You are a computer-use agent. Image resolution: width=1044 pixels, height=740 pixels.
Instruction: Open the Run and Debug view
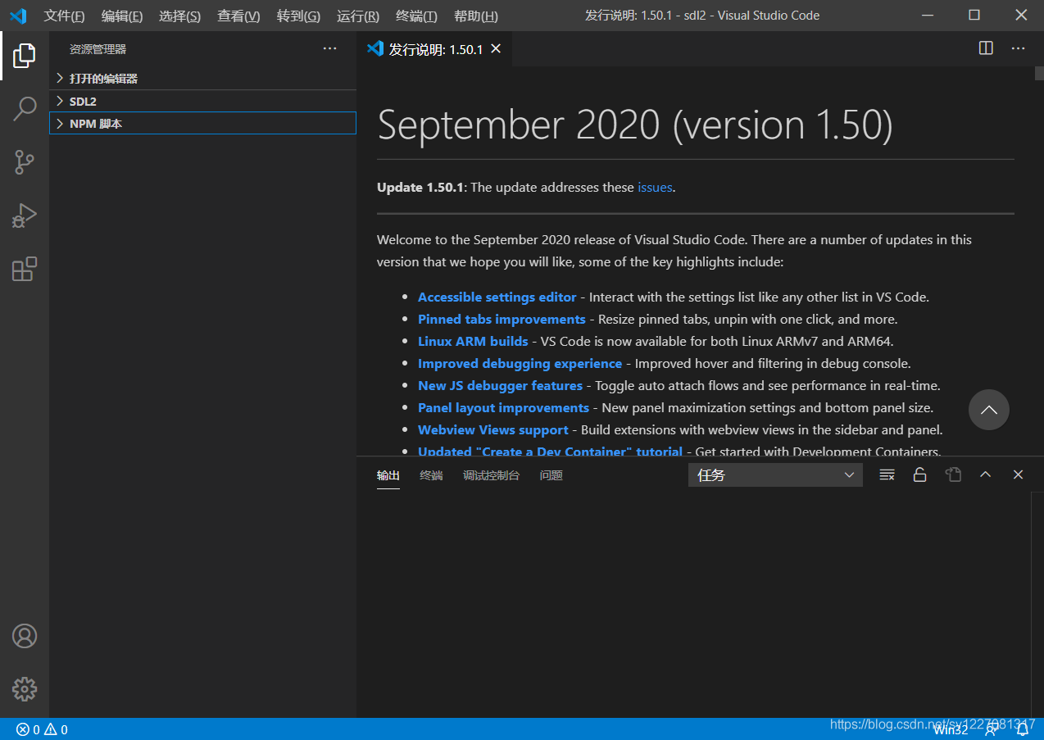click(25, 216)
